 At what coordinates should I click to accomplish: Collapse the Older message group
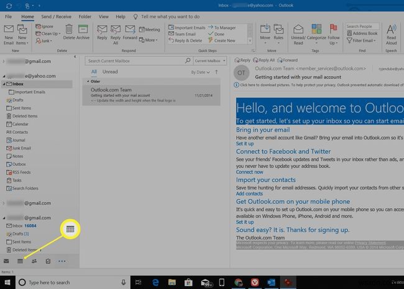pyautogui.click(x=88, y=82)
